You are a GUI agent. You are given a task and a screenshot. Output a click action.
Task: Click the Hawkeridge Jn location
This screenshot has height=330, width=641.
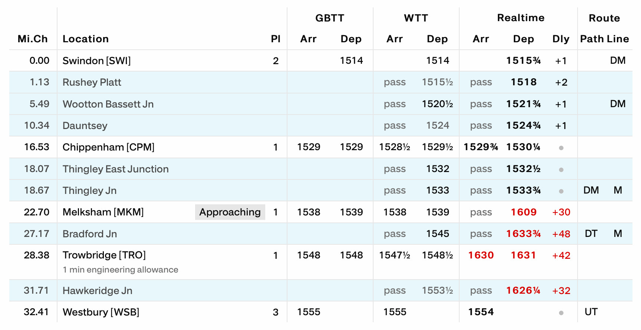[x=97, y=291]
